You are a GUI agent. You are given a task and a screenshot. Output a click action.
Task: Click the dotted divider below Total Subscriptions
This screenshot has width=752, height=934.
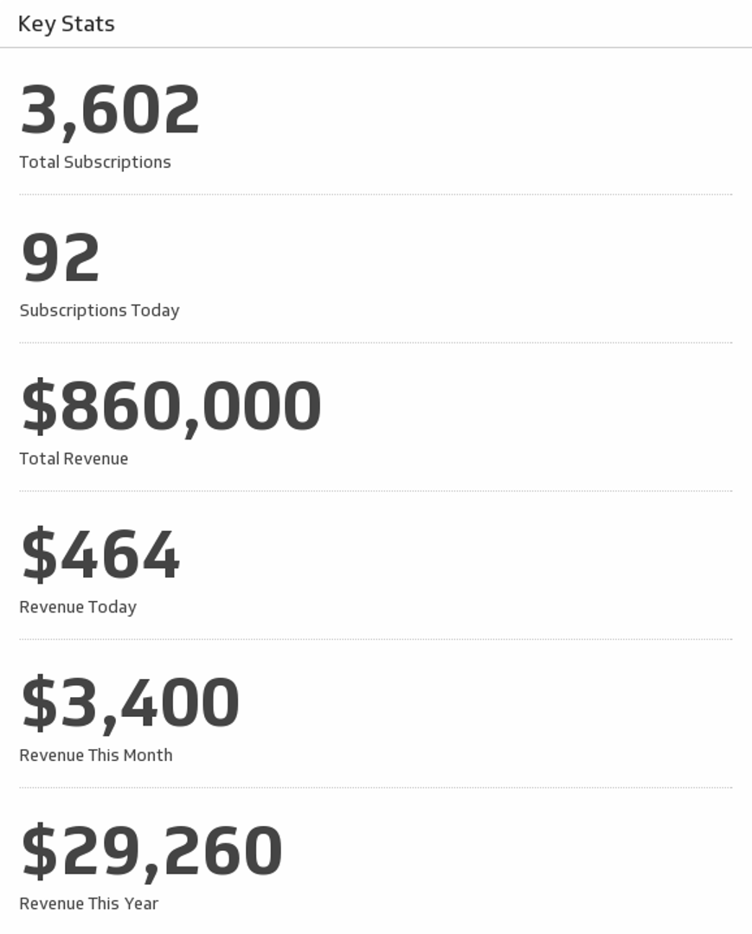coord(376,195)
